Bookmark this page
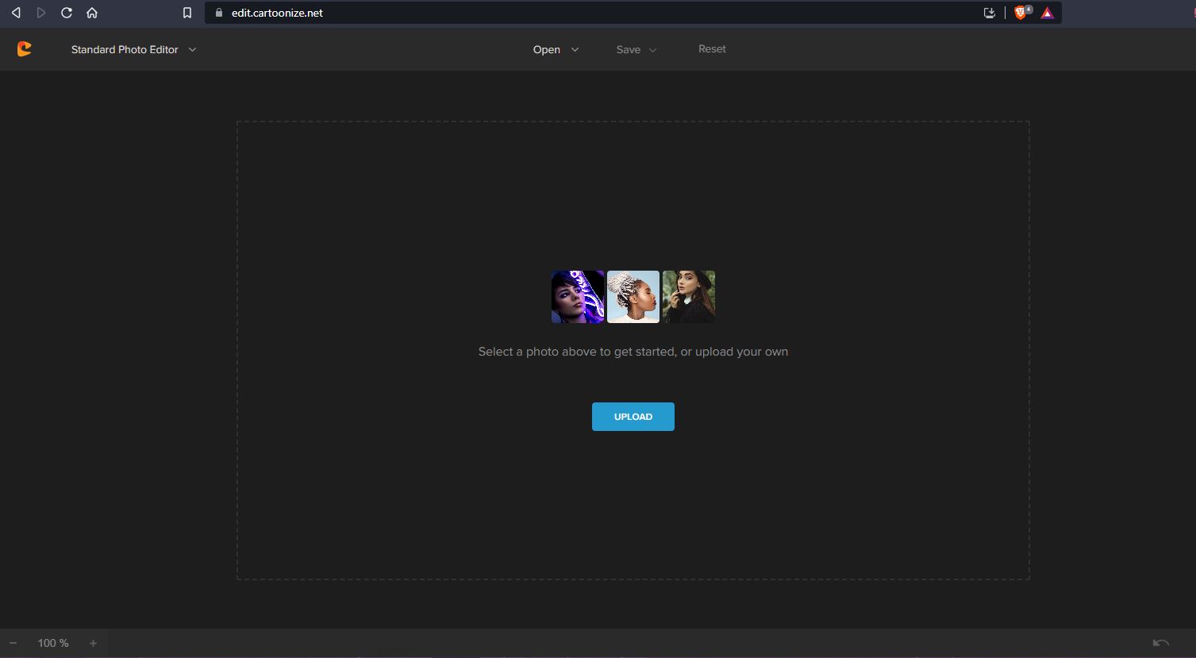This screenshot has height=658, width=1196. pyautogui.click(x=187, y=13)
